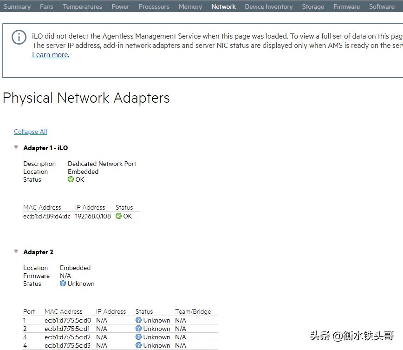Screen dimensions: 403x350
Task: Click the Adapter 2 heading
Action: coord(38,252)
